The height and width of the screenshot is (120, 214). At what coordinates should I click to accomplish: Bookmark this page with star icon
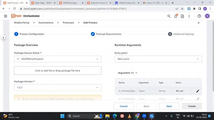pos(182,9)
